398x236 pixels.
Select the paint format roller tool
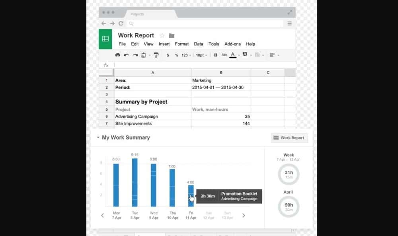click(156, 55)
